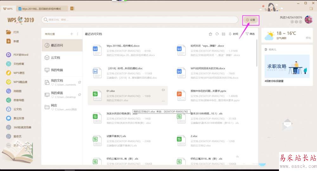Launch the PDF转Word tool
The width and height of the screenshot is (317, 171).
click(x=17, y=55)
